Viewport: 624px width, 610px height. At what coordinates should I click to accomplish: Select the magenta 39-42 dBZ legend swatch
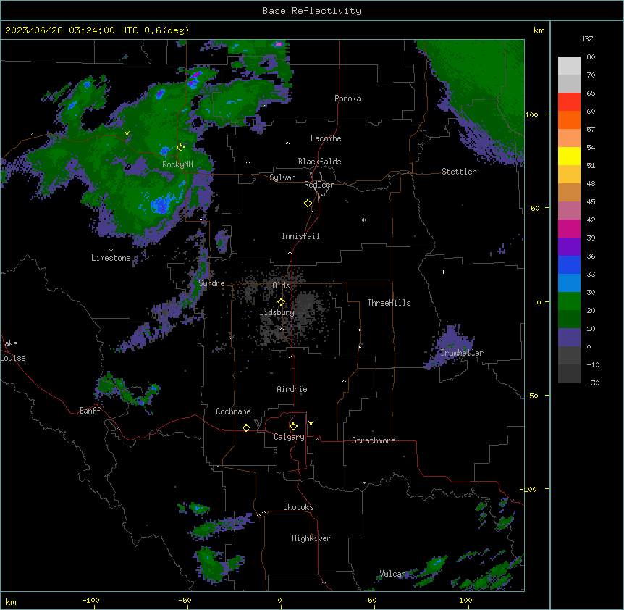(569, 228)
